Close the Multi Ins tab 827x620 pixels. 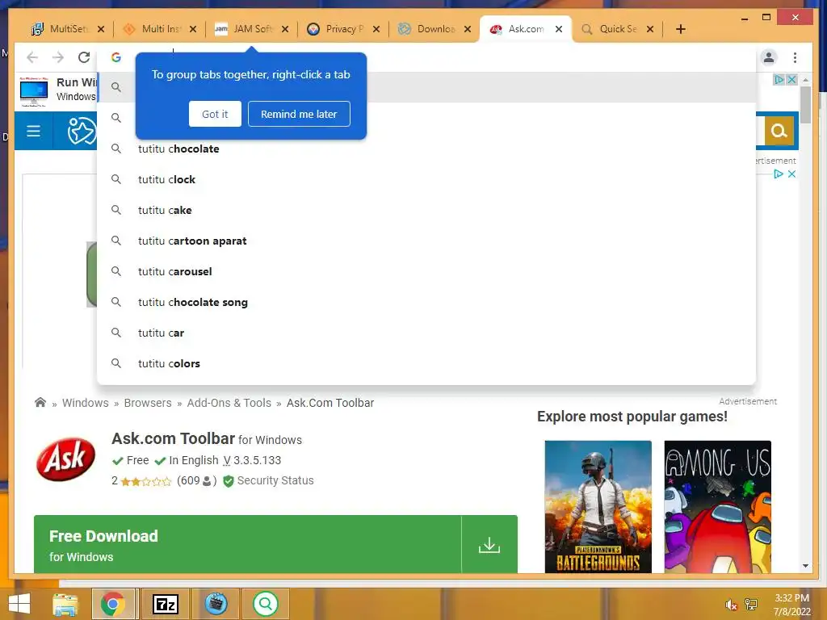coord(193,29)
